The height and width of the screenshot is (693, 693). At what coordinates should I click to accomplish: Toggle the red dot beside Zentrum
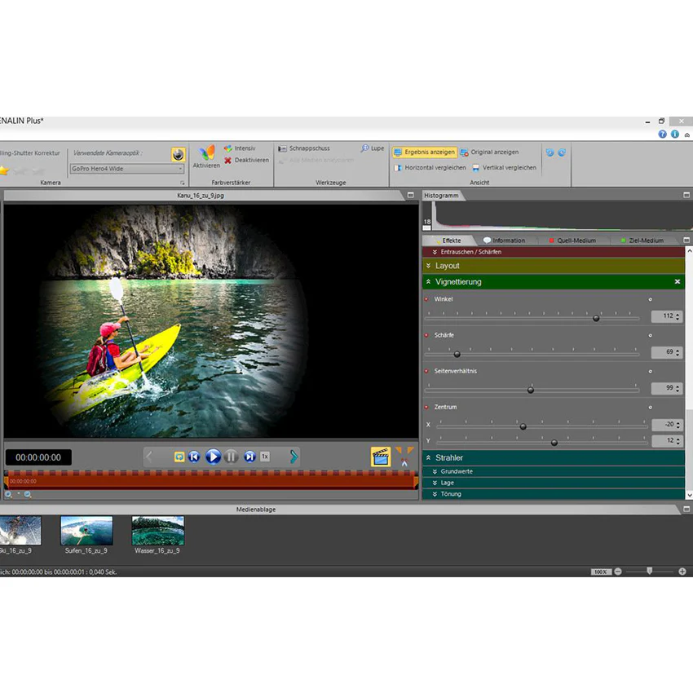coord(426,407)
